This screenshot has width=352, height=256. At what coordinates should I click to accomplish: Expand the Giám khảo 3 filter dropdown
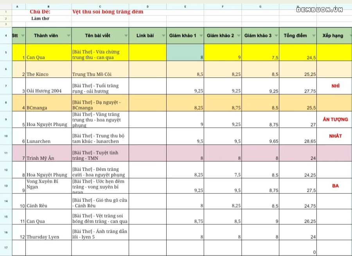[276, 36]
